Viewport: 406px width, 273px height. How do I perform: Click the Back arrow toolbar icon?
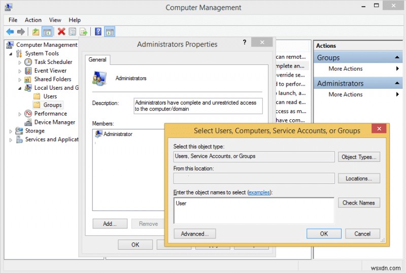click(x=10, y=31)
